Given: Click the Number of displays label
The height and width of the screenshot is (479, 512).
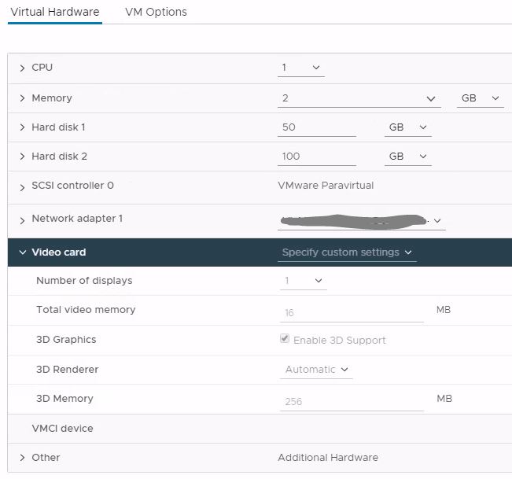Looking at the screenshot, I should [84, 281].
